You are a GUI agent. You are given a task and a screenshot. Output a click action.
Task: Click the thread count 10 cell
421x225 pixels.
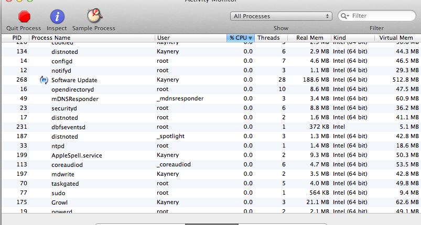282,89
